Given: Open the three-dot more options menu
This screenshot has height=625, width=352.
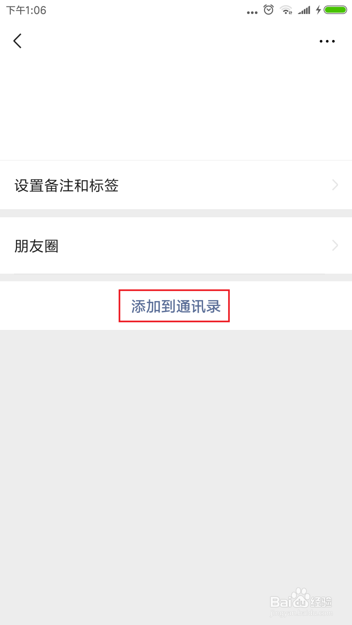Looking at the screenshot, I should tap(327, 41).
